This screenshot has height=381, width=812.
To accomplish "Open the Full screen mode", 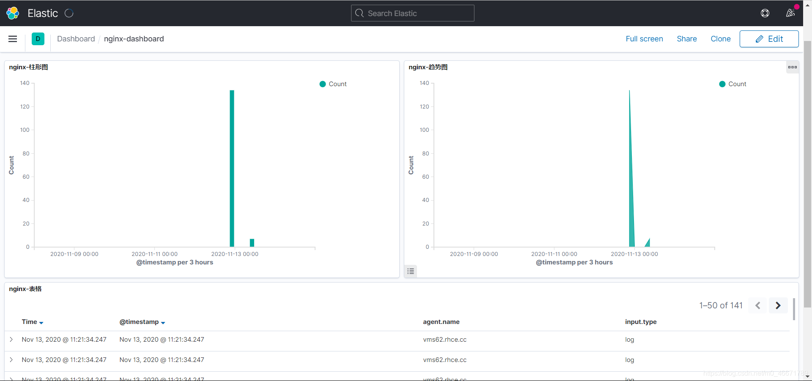I will pos(644,39).
